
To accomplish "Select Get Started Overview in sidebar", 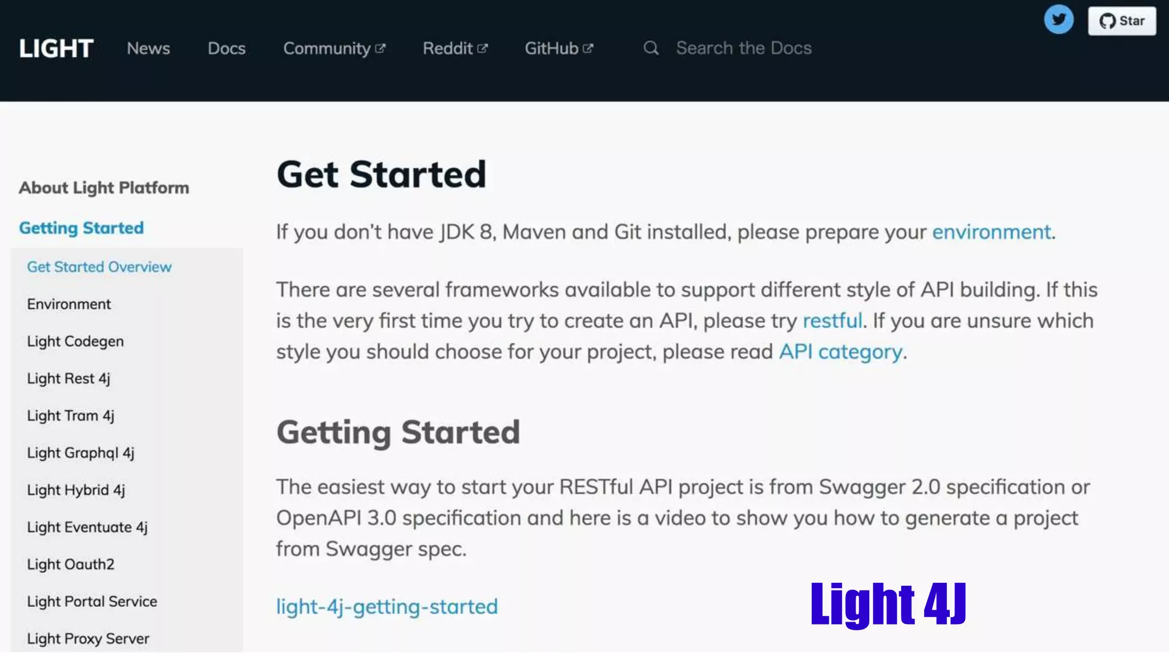I will pyautogui.click(x=99, y=267).
